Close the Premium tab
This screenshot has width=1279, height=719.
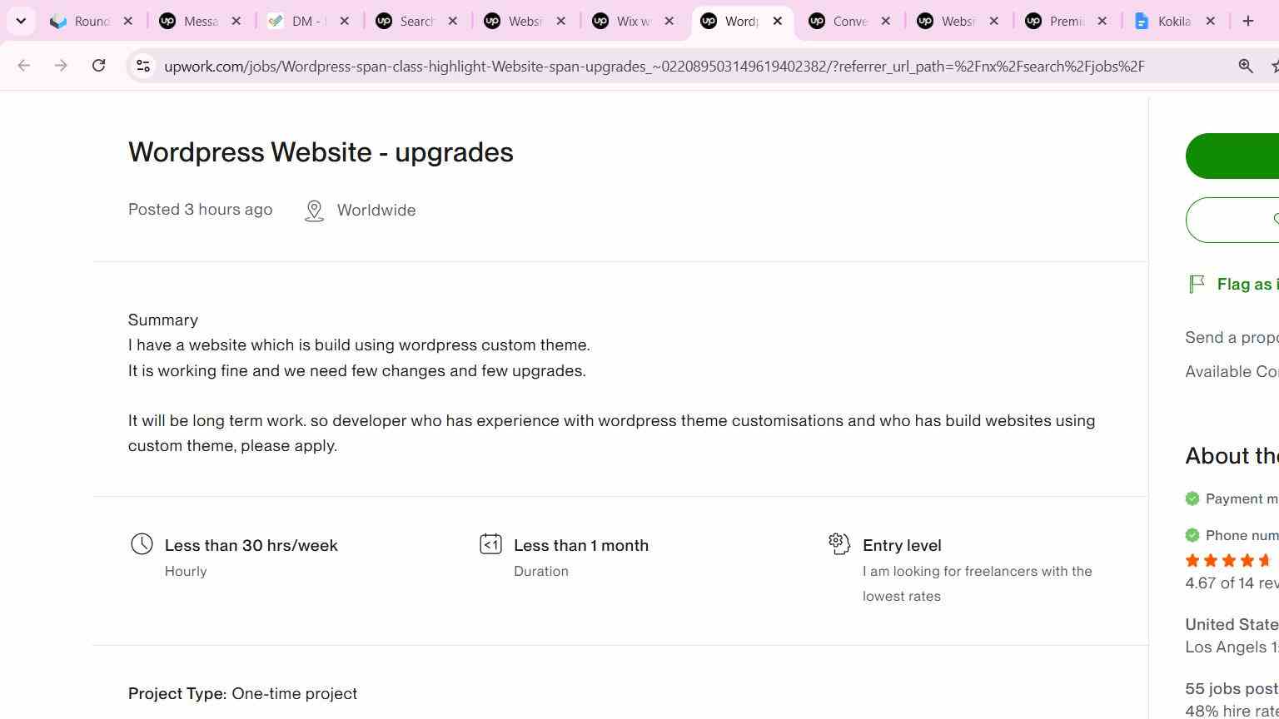1102,21
